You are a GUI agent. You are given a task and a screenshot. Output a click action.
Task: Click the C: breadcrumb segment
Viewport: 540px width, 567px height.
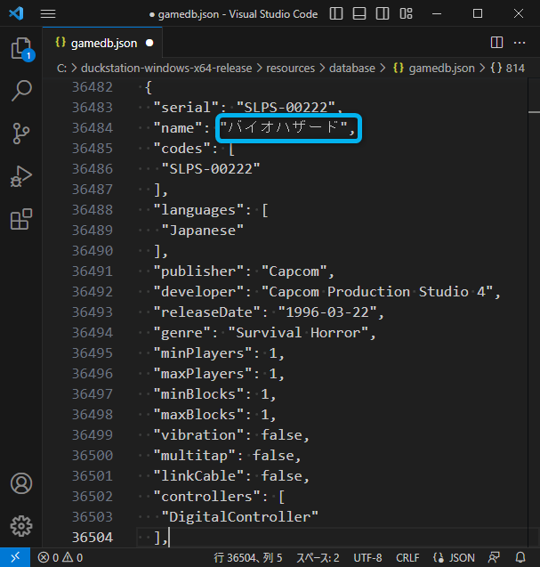[61, 68]
